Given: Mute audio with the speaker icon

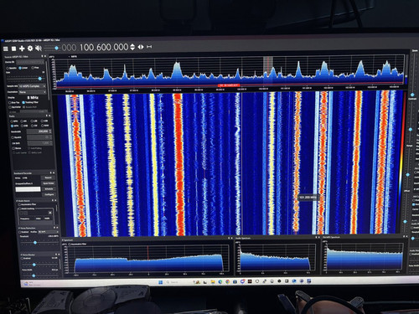Looking at the screenshot, I should pyautogui.click(x=39, y=48).
